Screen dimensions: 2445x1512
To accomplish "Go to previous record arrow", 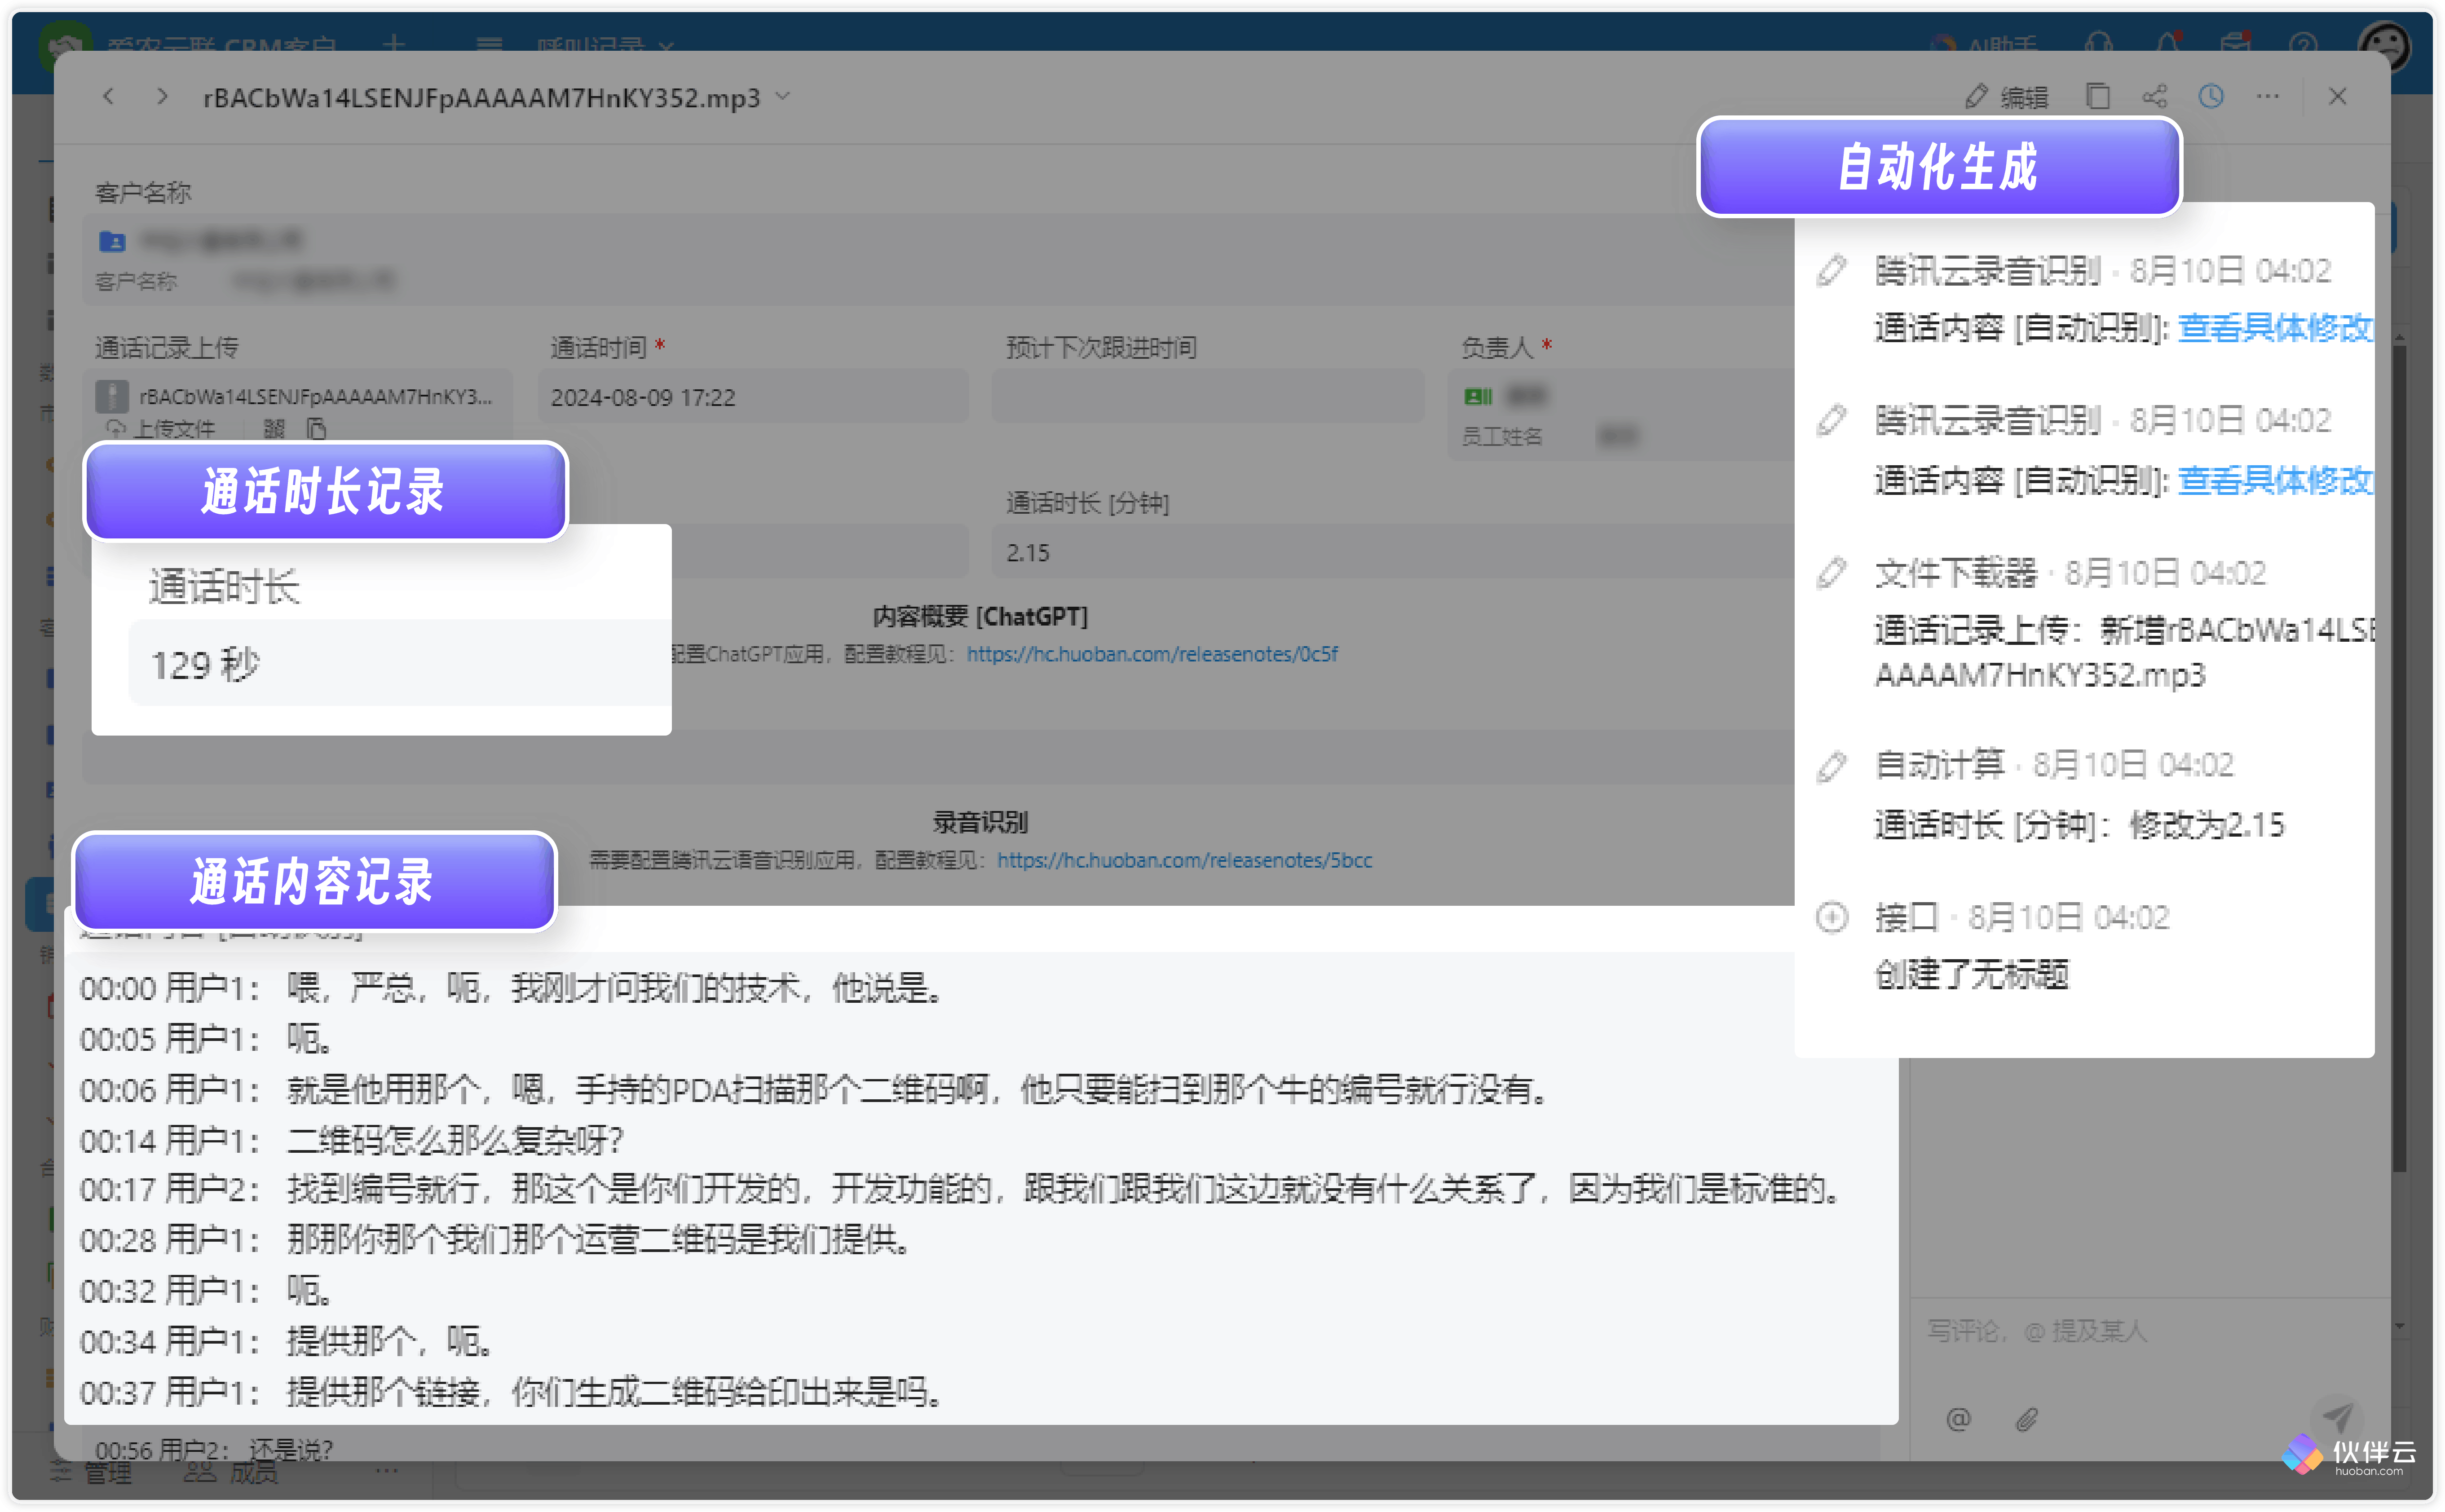I will tap(108, 97).
